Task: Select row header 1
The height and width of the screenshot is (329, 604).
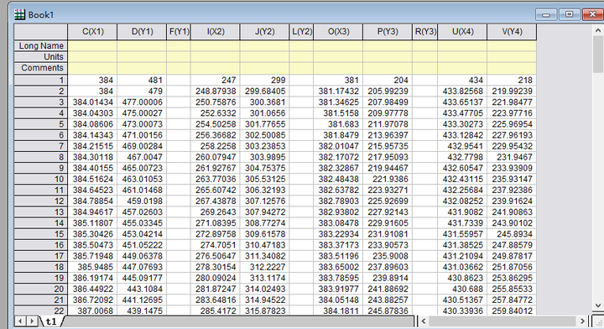Action: pyautogui.click(x=41, y=80)
